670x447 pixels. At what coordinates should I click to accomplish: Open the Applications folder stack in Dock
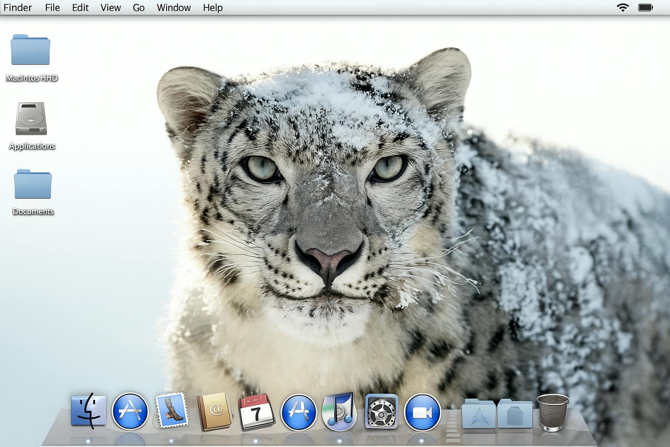pyautogui.click(x=479, y=413)
